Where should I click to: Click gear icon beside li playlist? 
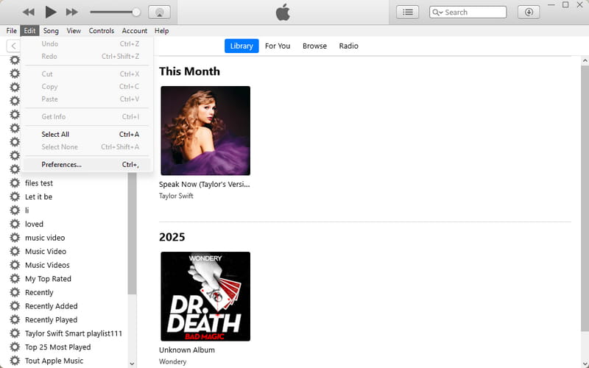pos(15,210)
